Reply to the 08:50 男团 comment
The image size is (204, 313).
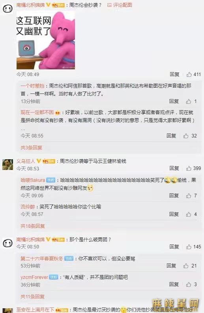click(x=174, y=247)
